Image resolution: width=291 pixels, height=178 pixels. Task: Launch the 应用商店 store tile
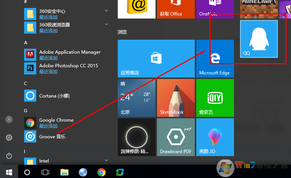point(156,59)
